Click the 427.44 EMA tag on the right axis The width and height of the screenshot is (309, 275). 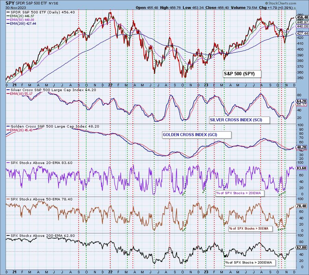302,33
